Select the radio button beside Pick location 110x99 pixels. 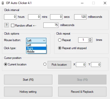coord(45,64)
